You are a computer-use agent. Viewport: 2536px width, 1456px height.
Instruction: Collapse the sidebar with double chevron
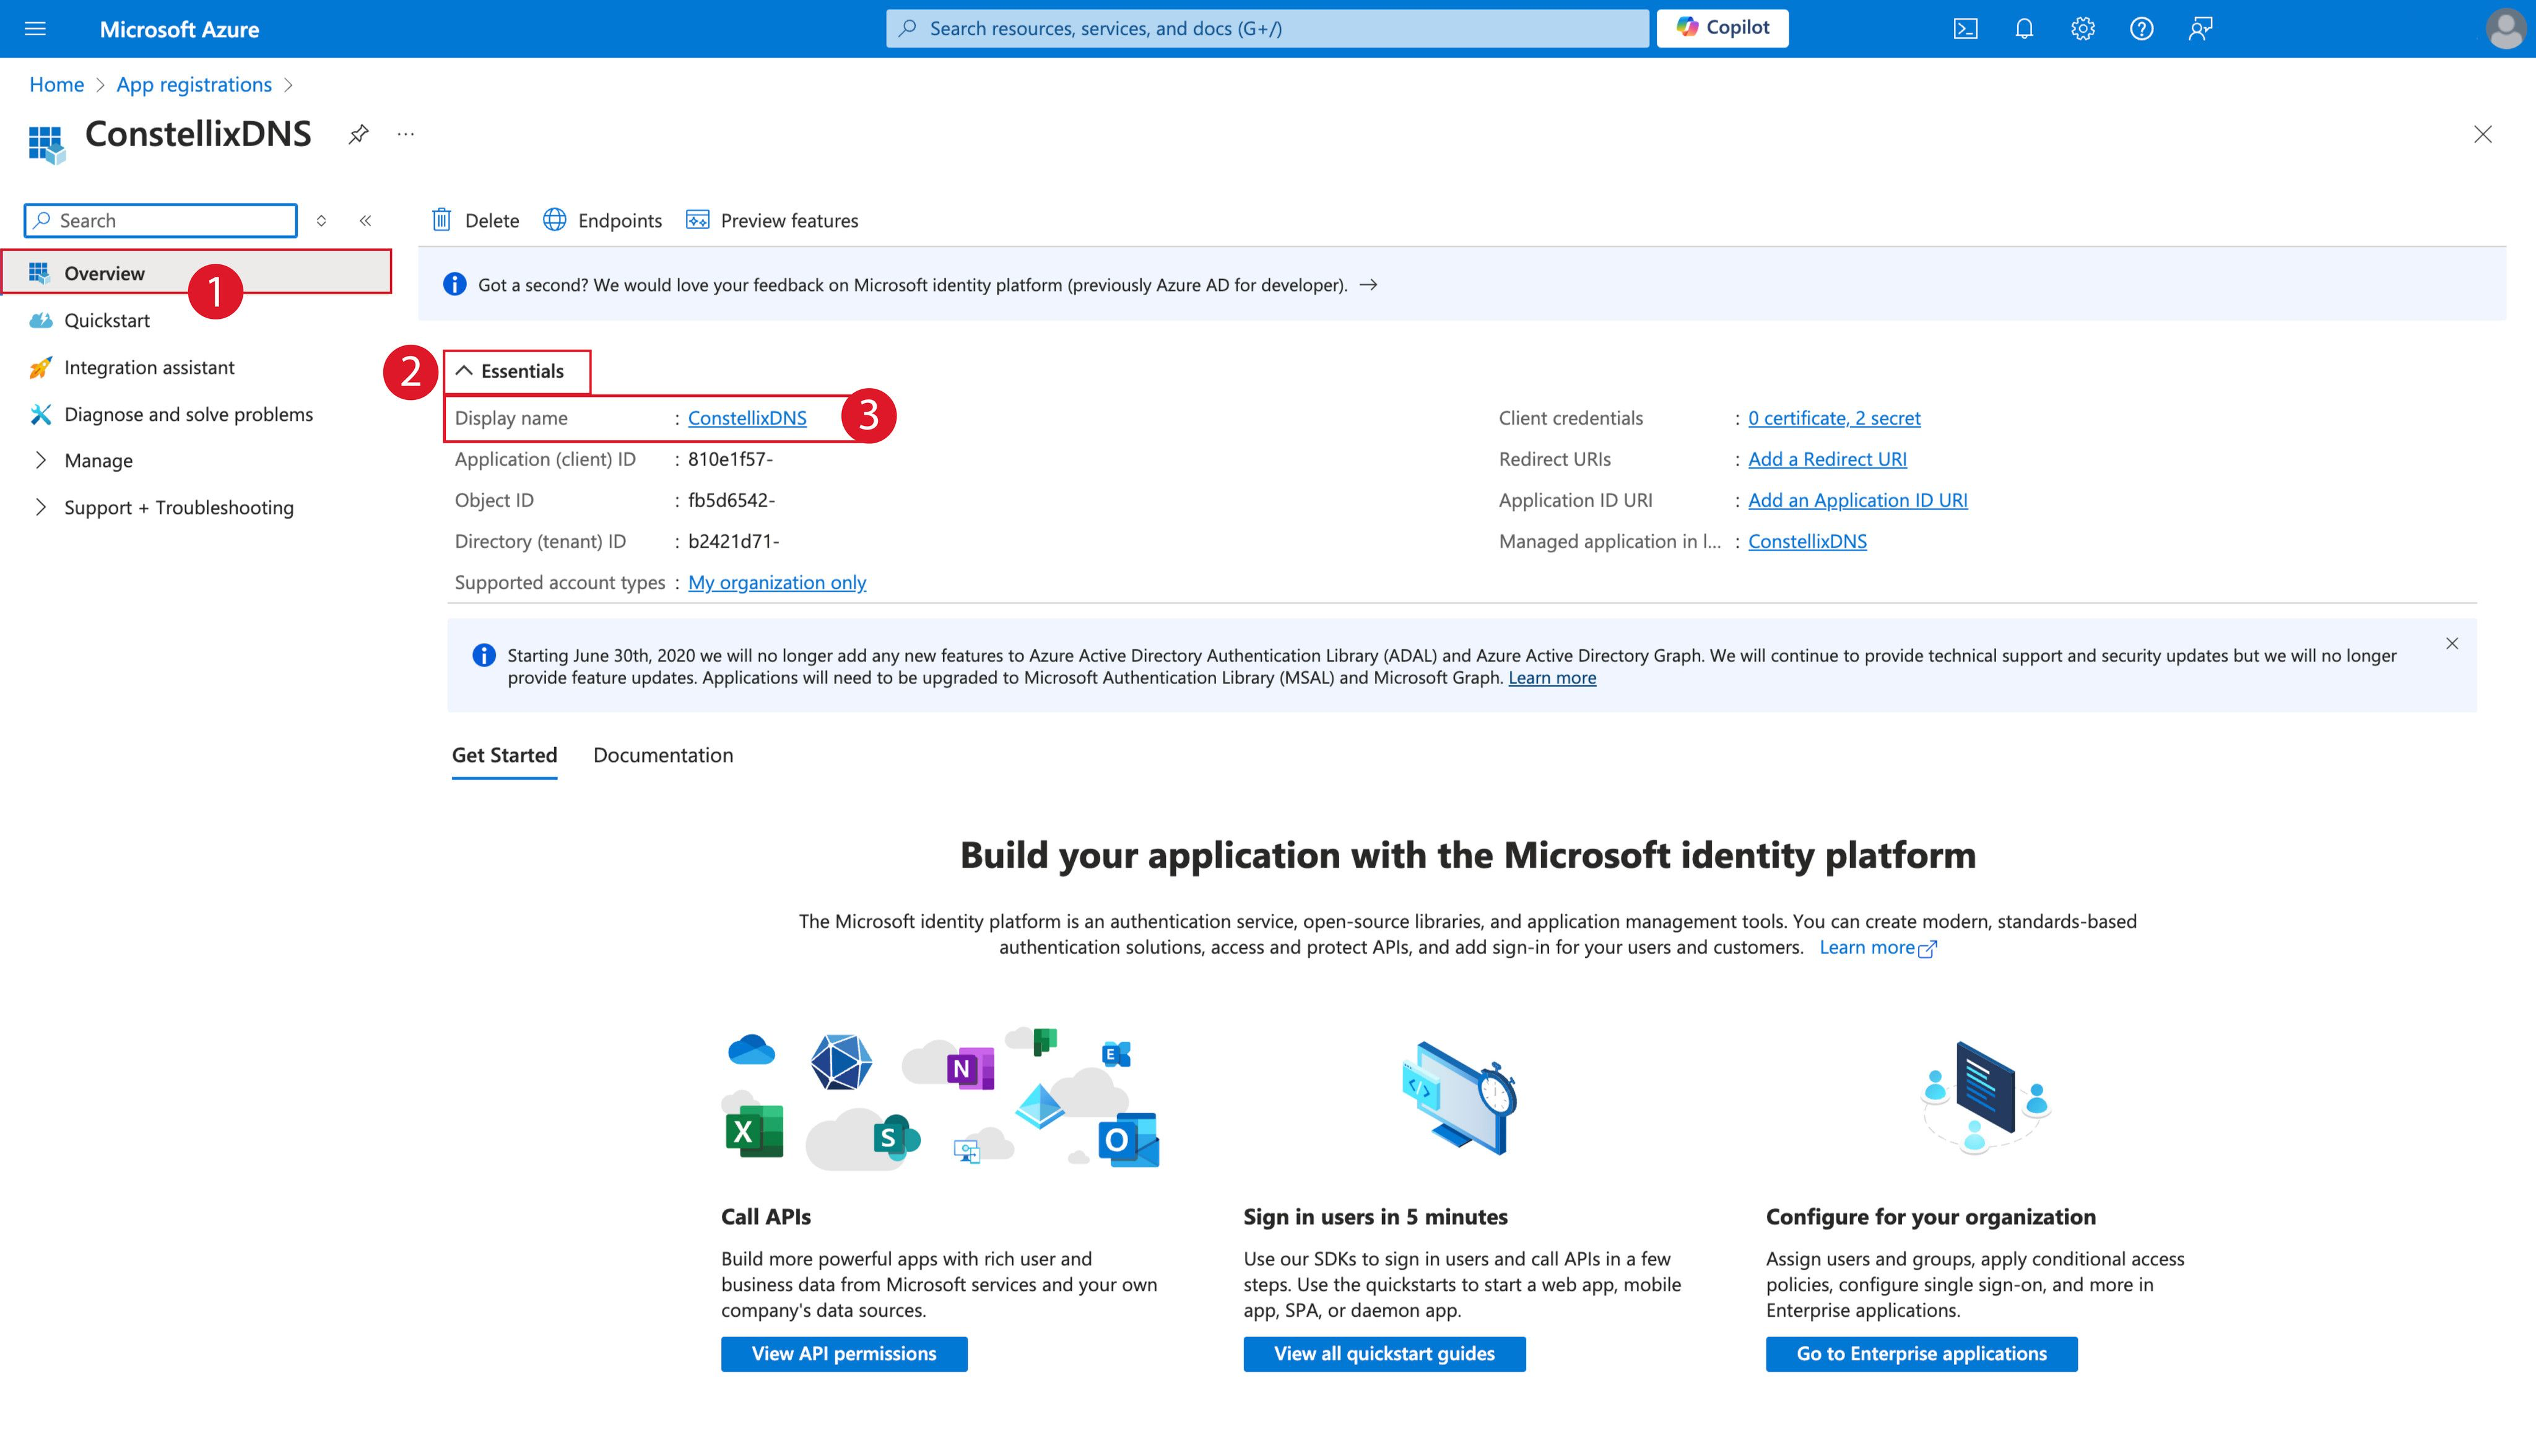click(x=366, y=221)
